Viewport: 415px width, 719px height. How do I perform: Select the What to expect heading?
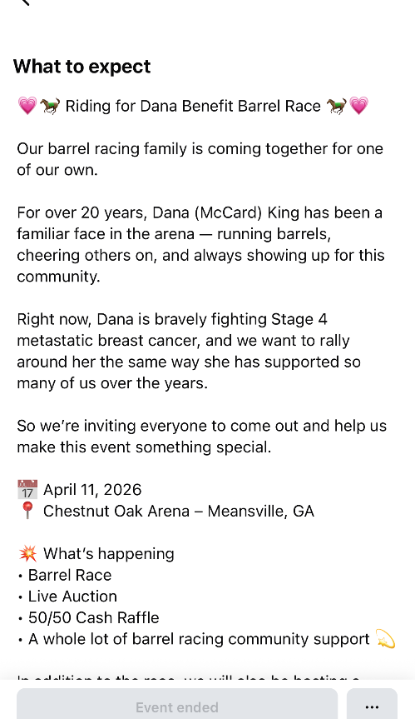coord(82,67)
